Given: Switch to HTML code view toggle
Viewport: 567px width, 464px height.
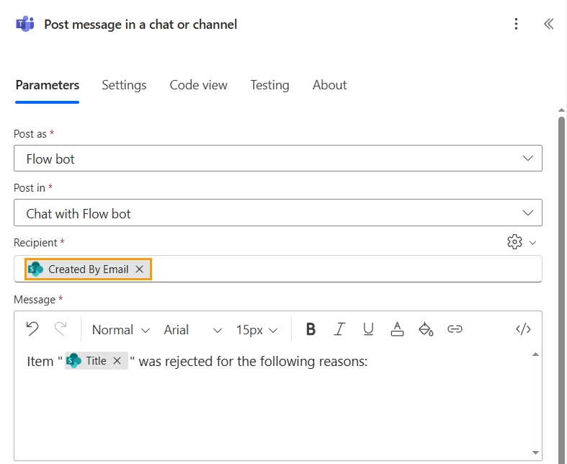Looking at the screenshot, I should [x=523, y=329].
